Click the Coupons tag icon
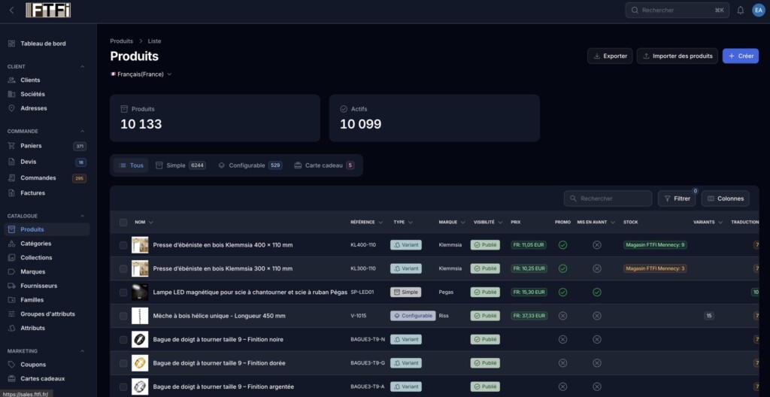 coord(12,365)
